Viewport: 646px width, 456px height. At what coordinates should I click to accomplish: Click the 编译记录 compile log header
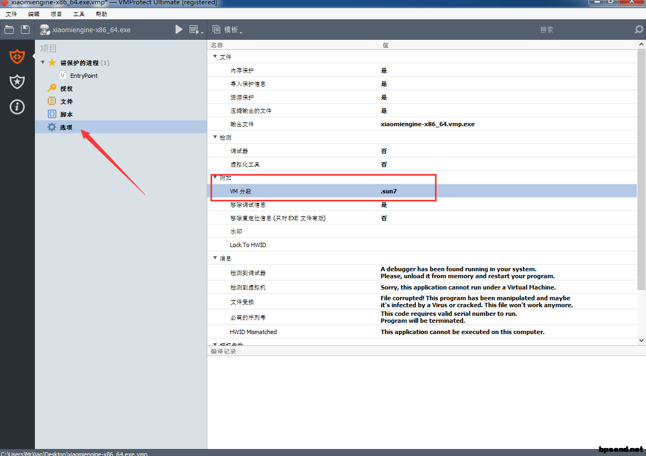tap(223, 351)
